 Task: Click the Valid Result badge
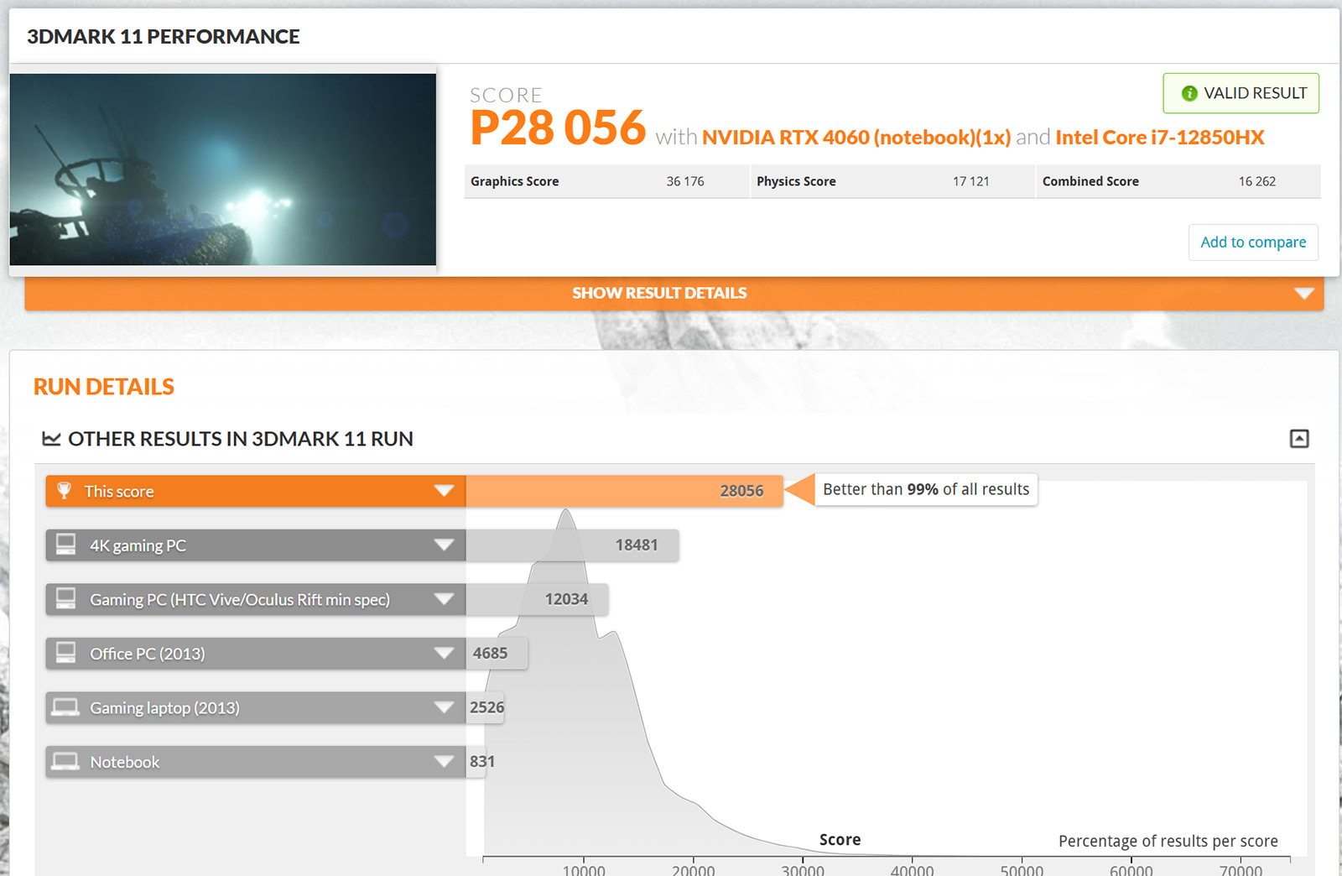[x=1241, y=93]
